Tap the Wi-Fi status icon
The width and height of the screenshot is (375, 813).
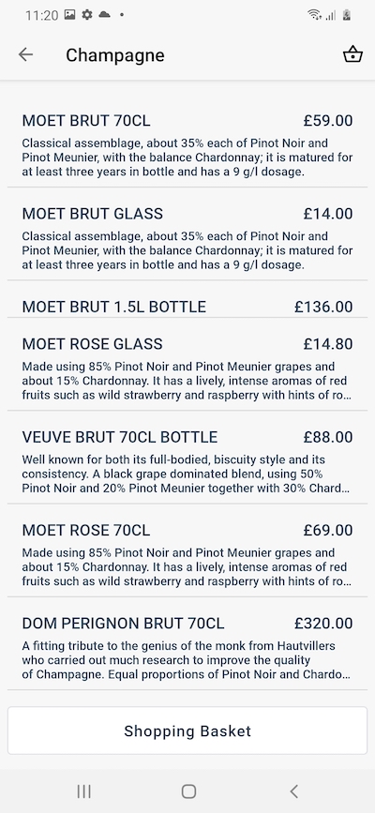[314, 15]
